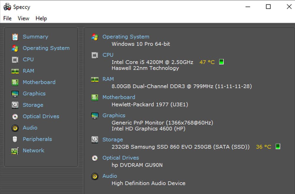Image resolution: width=295 pixels, height=194 pixels.
Task: Click the Summary clipboard icon in sidebar
Action: [x=15, y=37]
